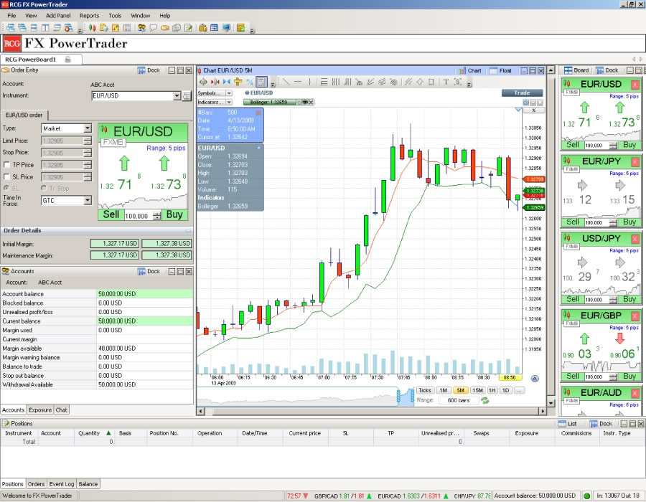
Task: Select the horizontal line drawing tool
Action: (297, 82)
